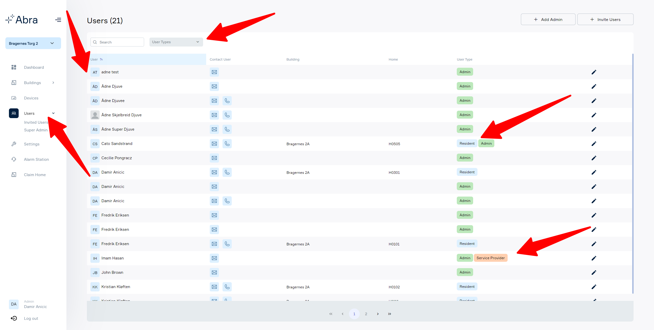Go to Alarm Station in the sidebar
This screenshot has width=654, height=330.
36,160
